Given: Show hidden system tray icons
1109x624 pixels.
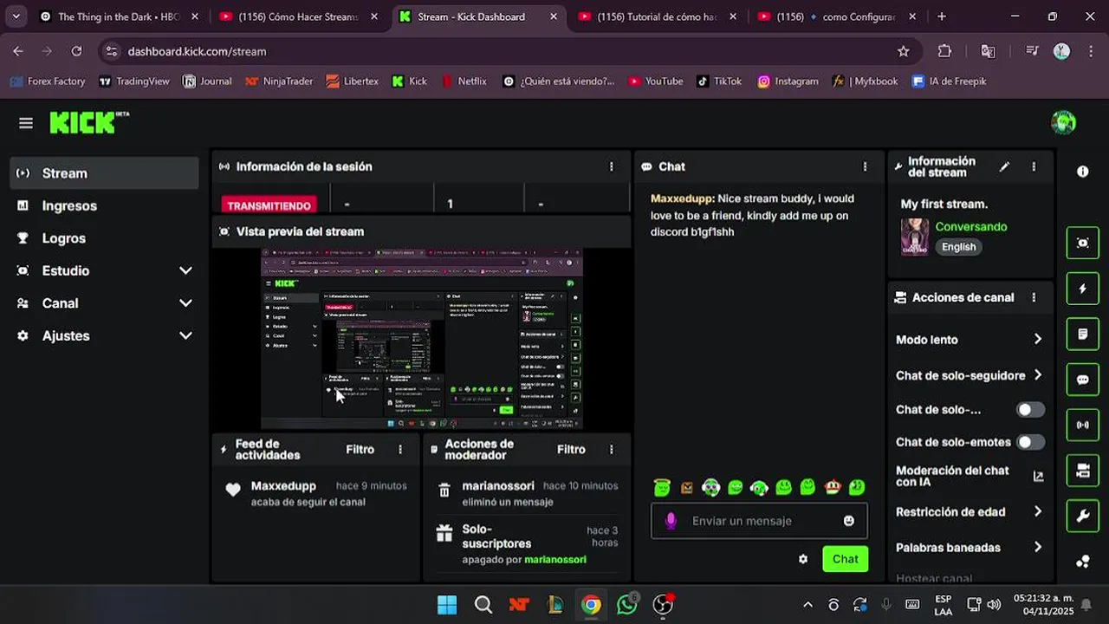Looking at the screenshot, I should (x=807, y=605).
